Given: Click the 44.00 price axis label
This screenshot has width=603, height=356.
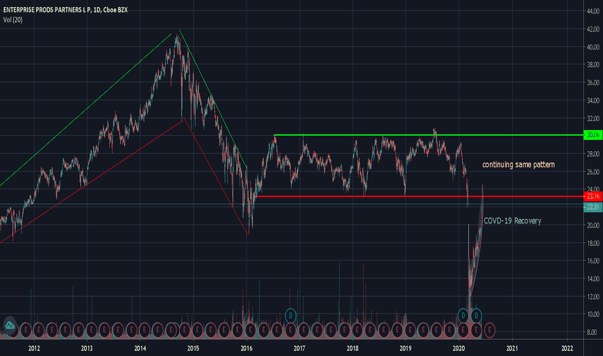Looking at the screenshot, I should click(593, 11).
